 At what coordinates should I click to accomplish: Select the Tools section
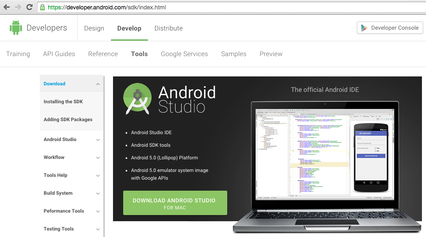[139, 54]
